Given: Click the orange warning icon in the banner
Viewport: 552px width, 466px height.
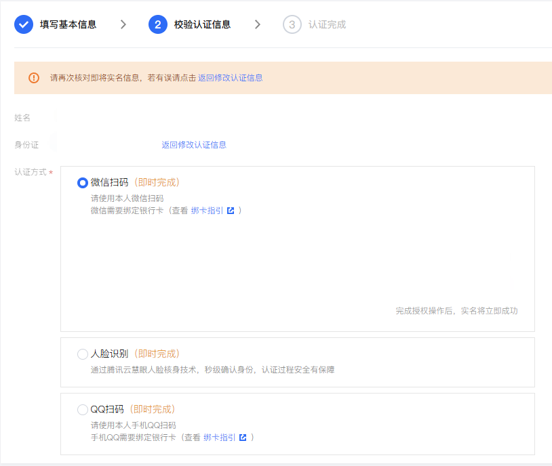Looking at the screenshot, I should 34,78.
